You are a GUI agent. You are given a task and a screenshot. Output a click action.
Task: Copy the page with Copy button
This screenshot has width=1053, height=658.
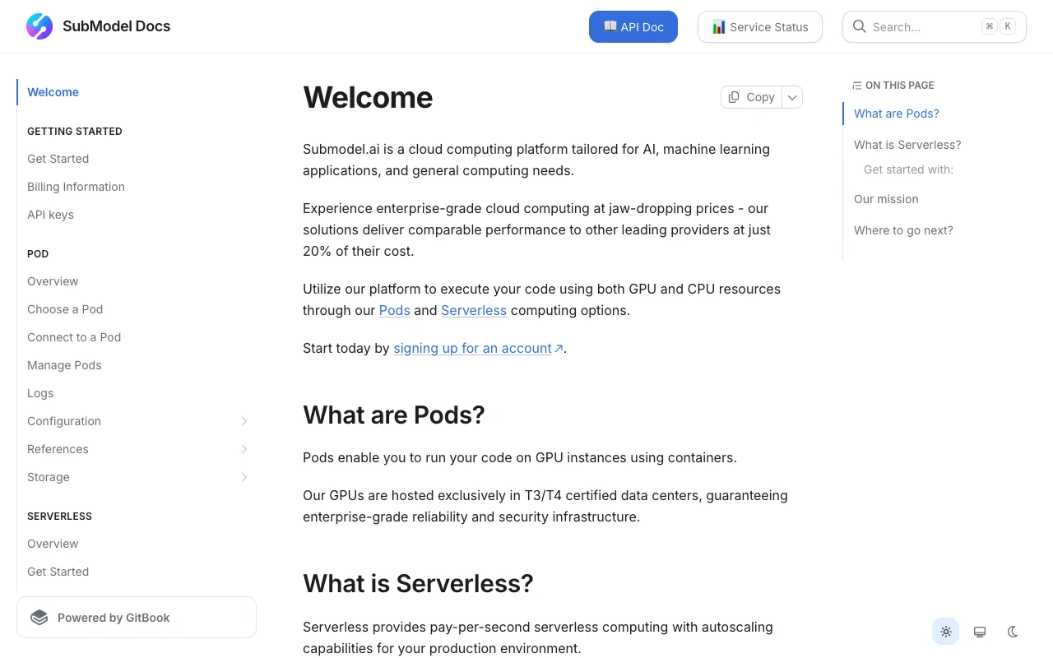click(751, 97)
